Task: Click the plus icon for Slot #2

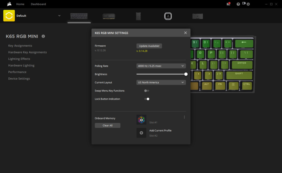Action: click(141, 133)
